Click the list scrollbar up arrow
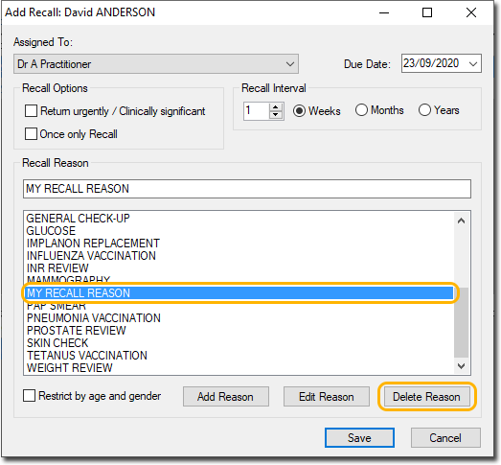Image resolution: width=501 pixels, height=465 pixels. click(461, 221)
